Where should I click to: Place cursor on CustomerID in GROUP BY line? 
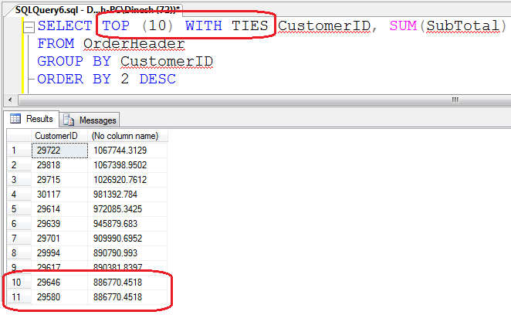(x=167, y=62)
